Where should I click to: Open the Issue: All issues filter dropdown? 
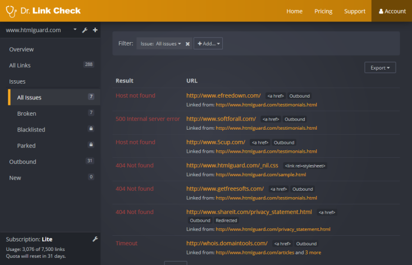click(161, 44)
